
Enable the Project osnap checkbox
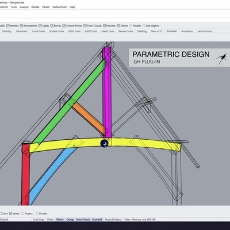[x=23, y=213]
